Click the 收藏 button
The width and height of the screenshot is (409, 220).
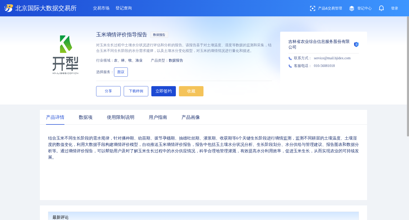click(x=191, y=91)
